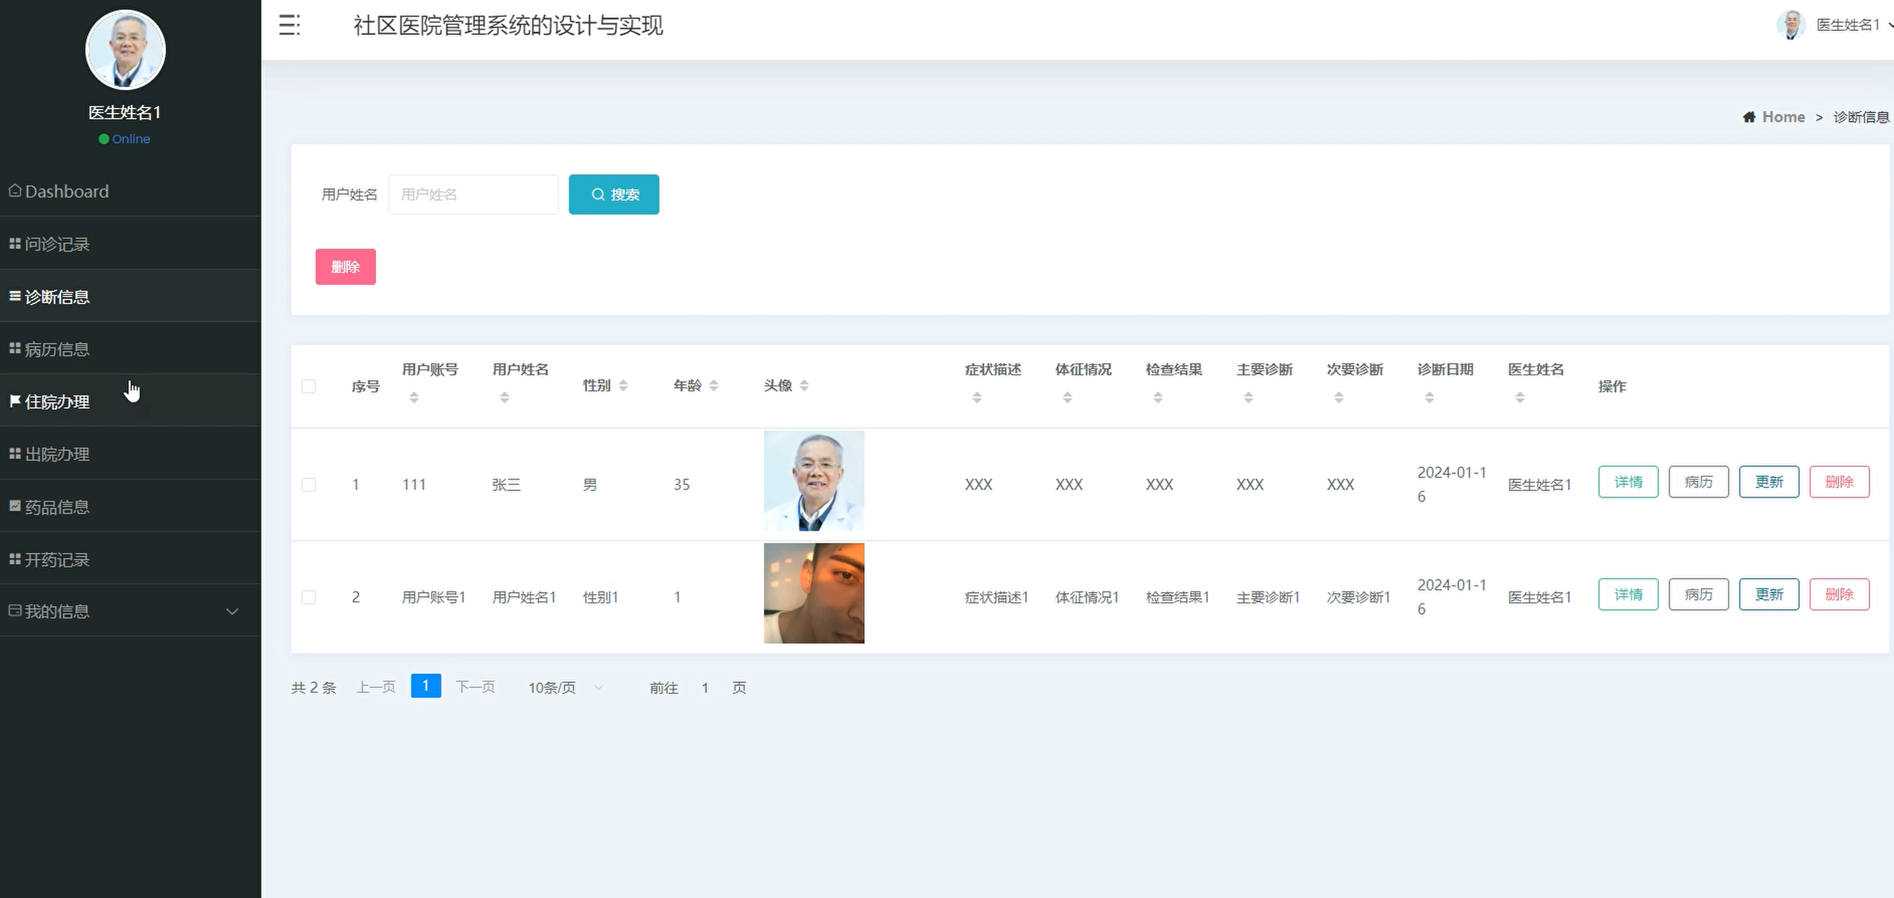Click the 搜索 search button

pyautogui.click(x=614, y=195)
